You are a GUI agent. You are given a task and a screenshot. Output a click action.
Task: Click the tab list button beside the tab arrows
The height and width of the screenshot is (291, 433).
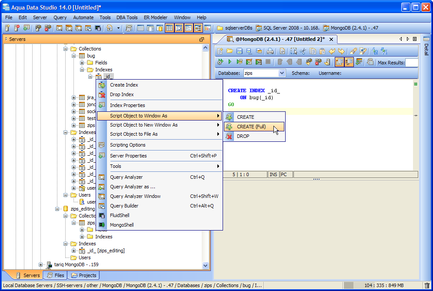click(x=415, y=39)
